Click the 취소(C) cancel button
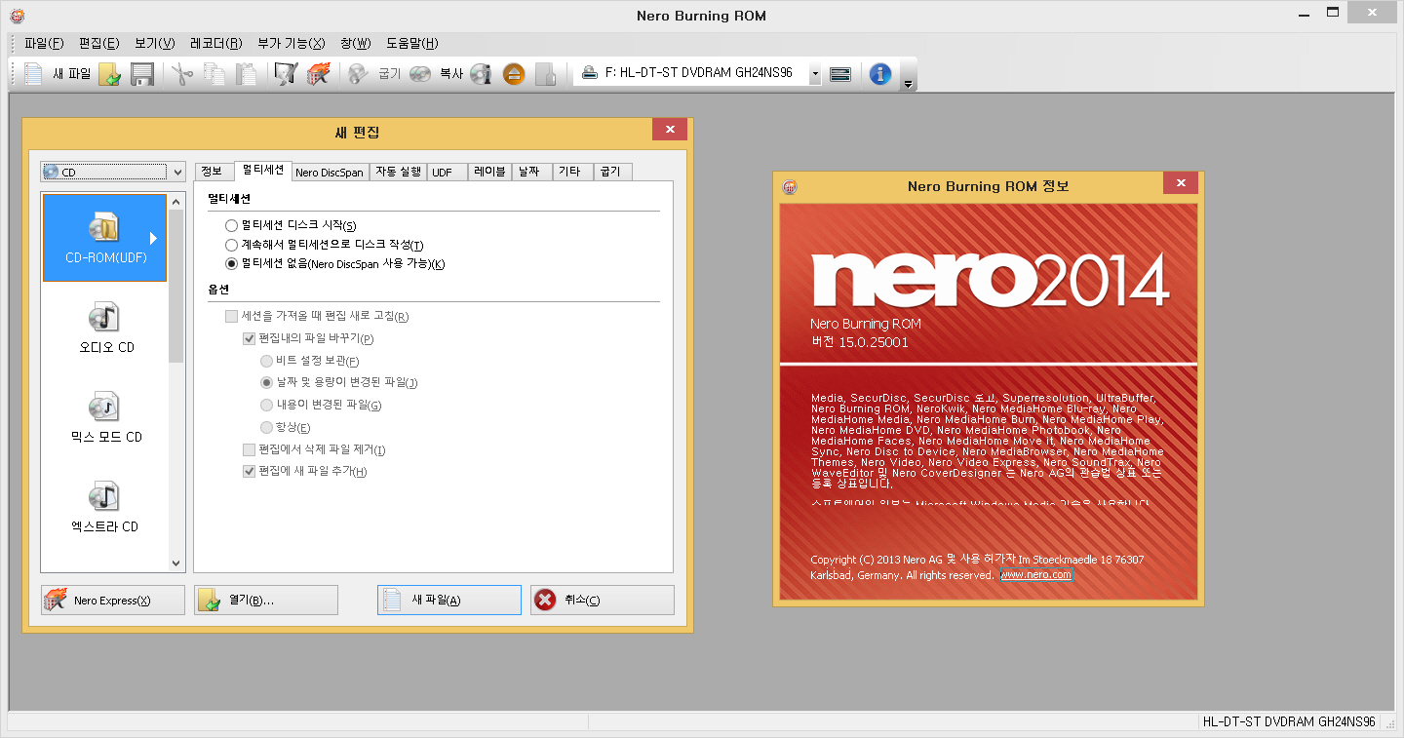Image resolution: width=1404 pixels, height=738 pixels. (x=603, y=601)
